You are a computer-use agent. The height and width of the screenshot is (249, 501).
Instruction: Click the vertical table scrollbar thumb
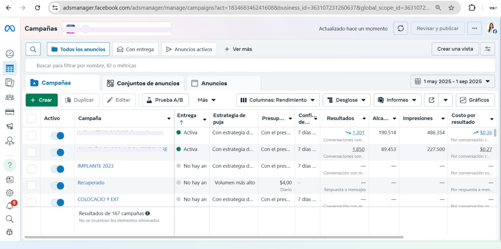[495, 133]
